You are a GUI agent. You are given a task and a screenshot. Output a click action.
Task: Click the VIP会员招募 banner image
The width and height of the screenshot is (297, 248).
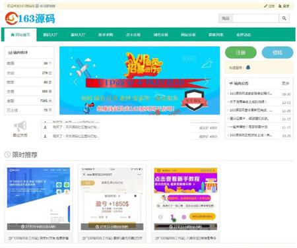pyautogui.click(x=139, y=80)
